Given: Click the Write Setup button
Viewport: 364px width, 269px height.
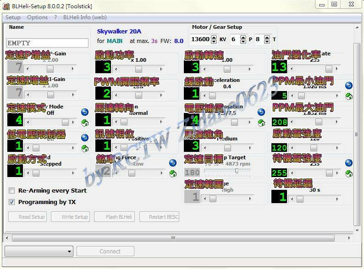Looking at the screenshot, I should pyautogui.click(x=70, y=217).
